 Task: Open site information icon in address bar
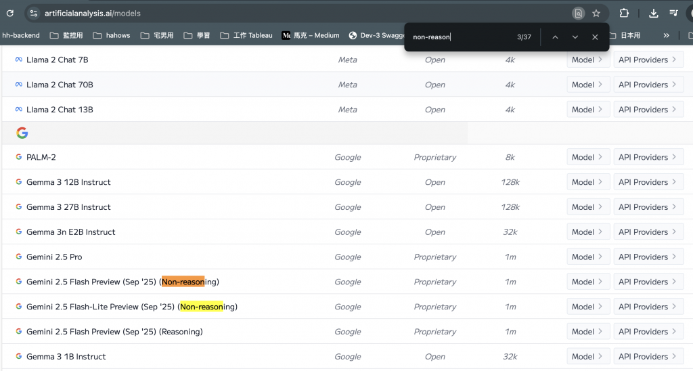coord(34,14)
